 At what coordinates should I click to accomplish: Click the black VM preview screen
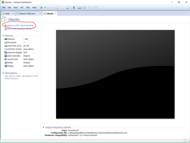115,74
